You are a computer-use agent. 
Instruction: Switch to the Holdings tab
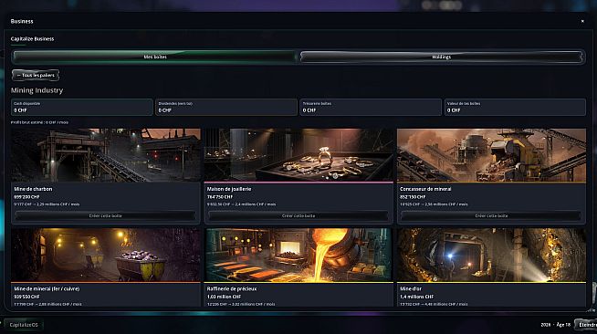[441, 57]
